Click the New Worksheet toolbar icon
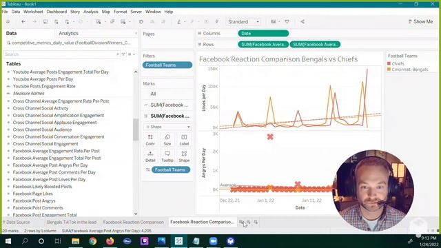Image resolution: width=441 pixels, height=248 pixels. click(99, 21)
